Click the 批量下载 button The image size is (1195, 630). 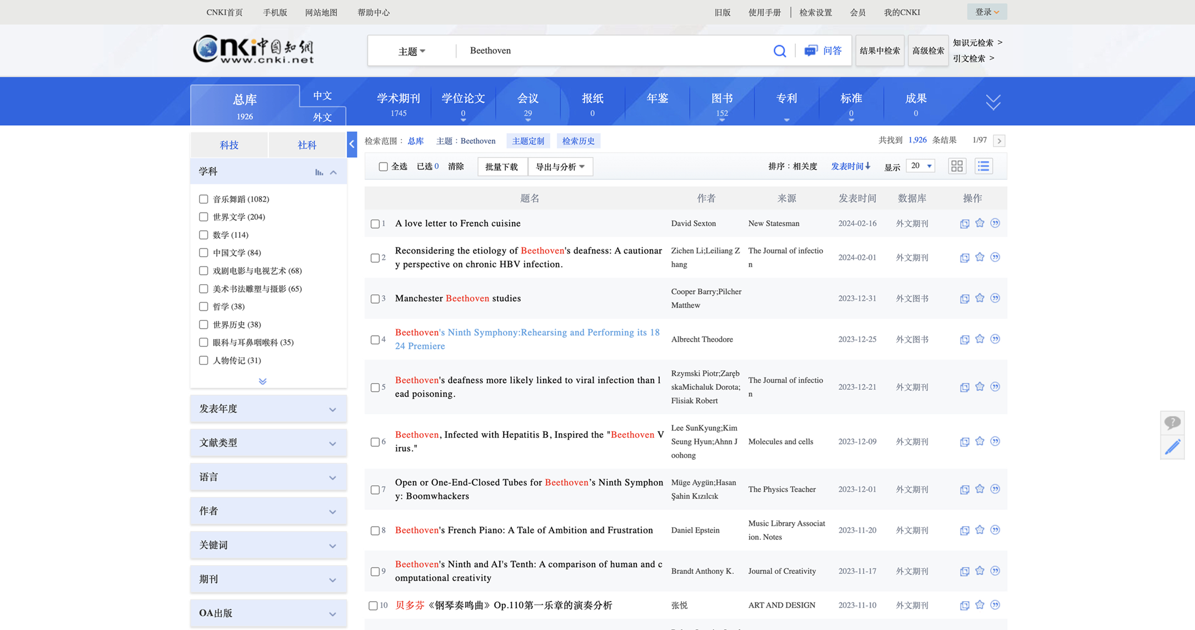[x=502, y=166]
